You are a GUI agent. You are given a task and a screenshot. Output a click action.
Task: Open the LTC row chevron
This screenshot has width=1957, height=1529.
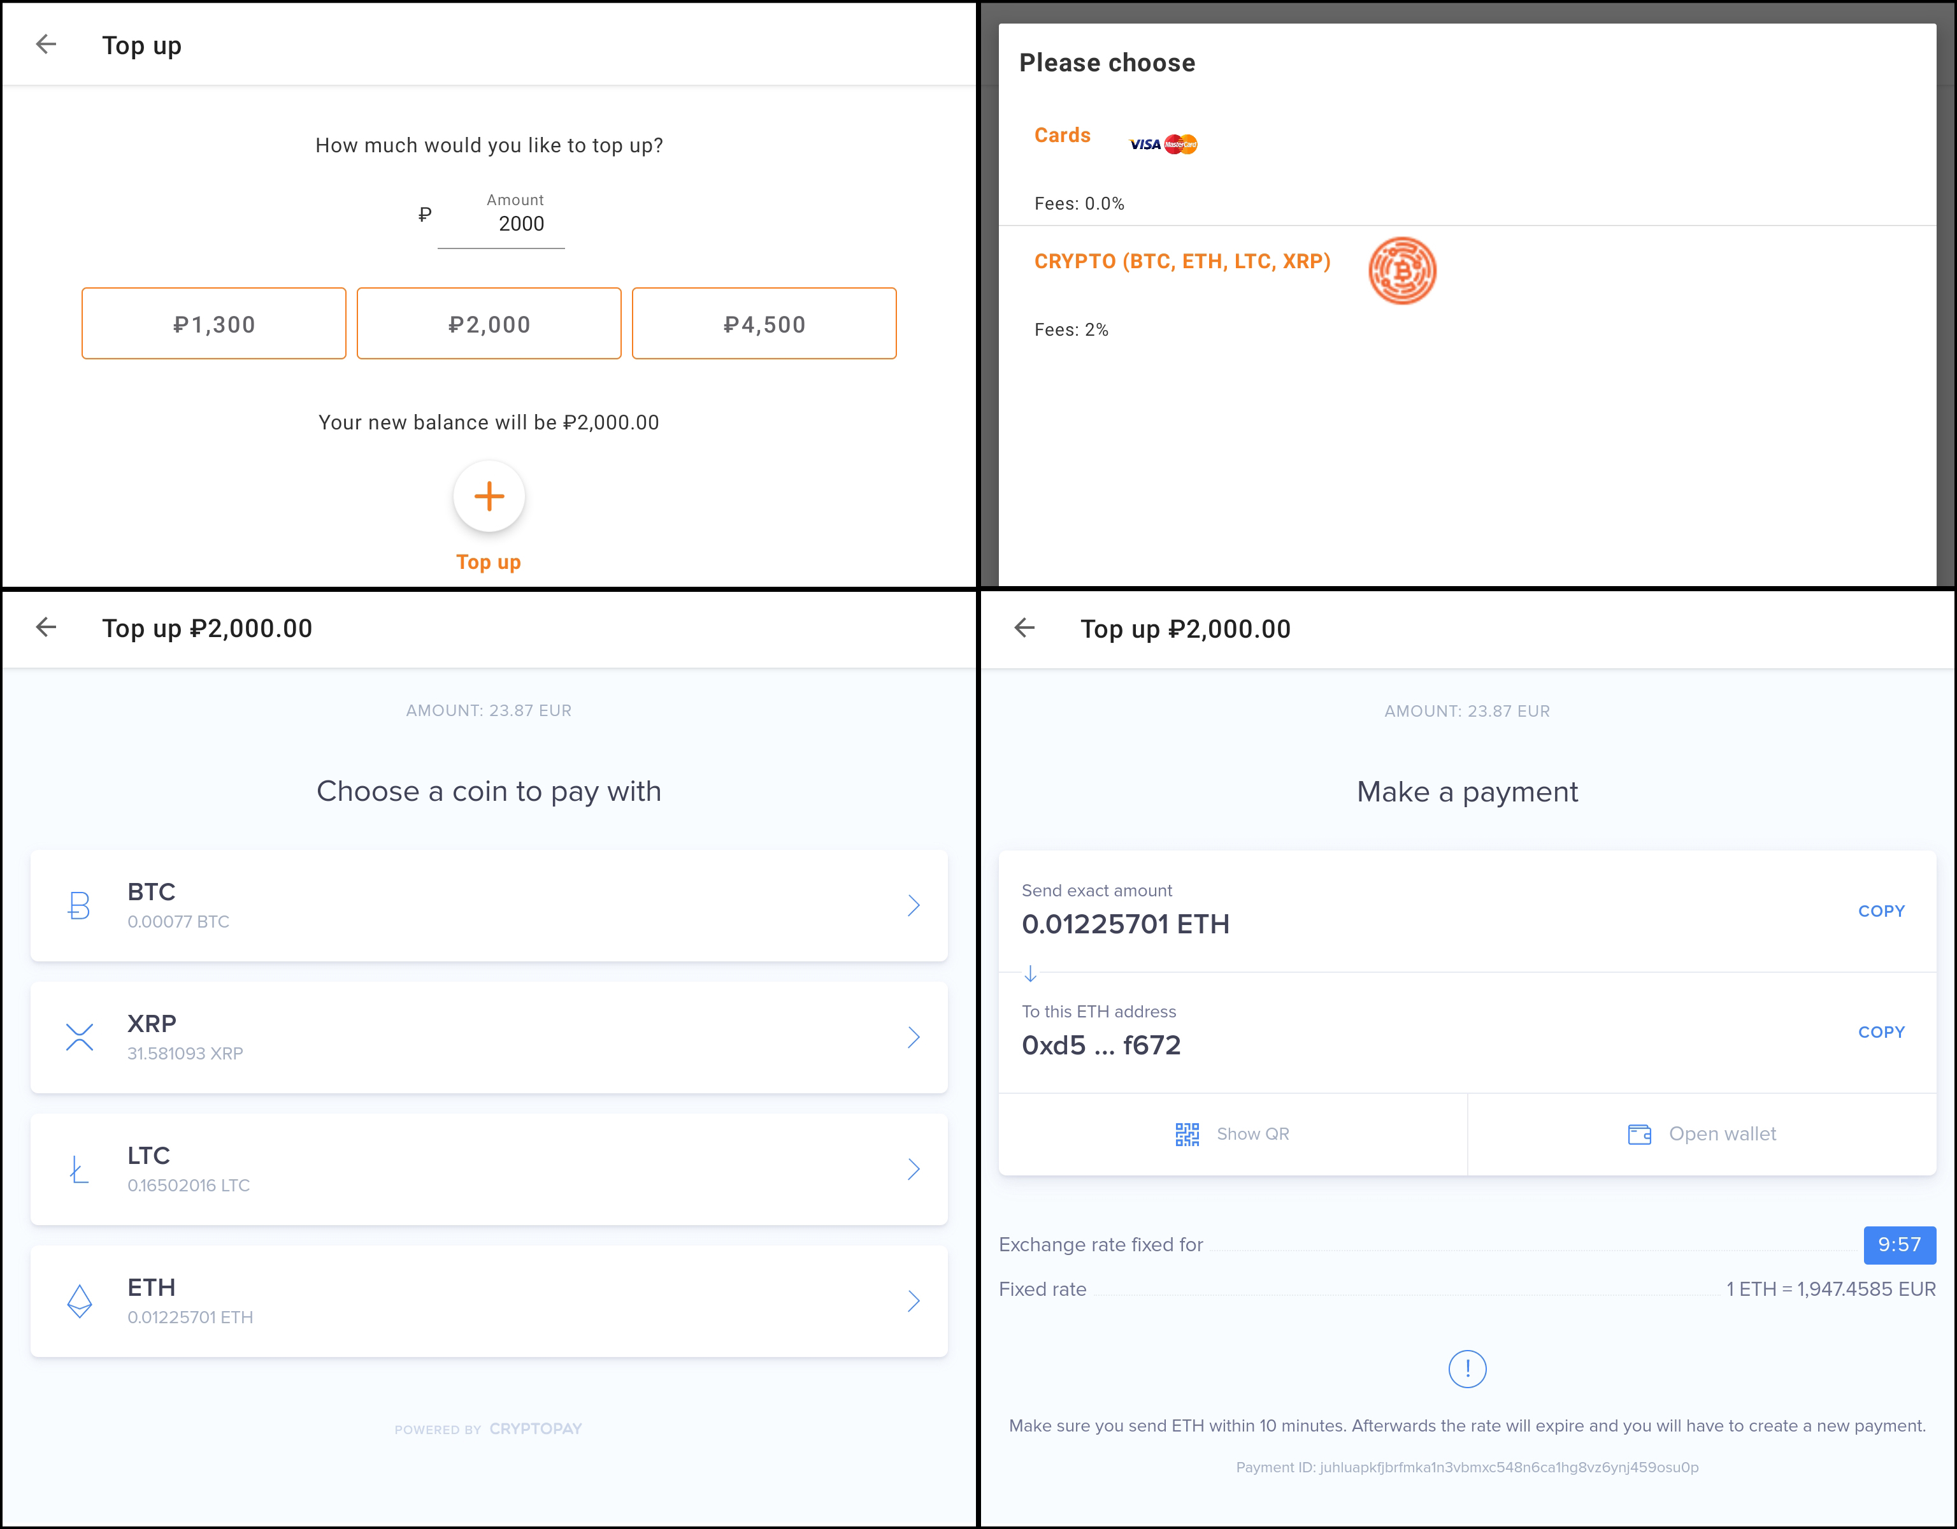pyautogui.click(x=913, y=1168)
